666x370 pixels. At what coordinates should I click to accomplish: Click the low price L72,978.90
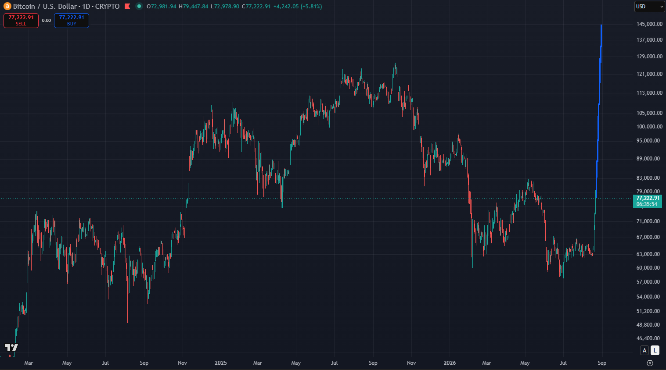(225, 7)
